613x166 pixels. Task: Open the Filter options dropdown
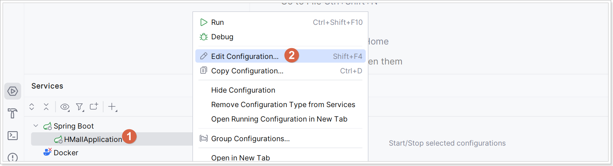80,107
